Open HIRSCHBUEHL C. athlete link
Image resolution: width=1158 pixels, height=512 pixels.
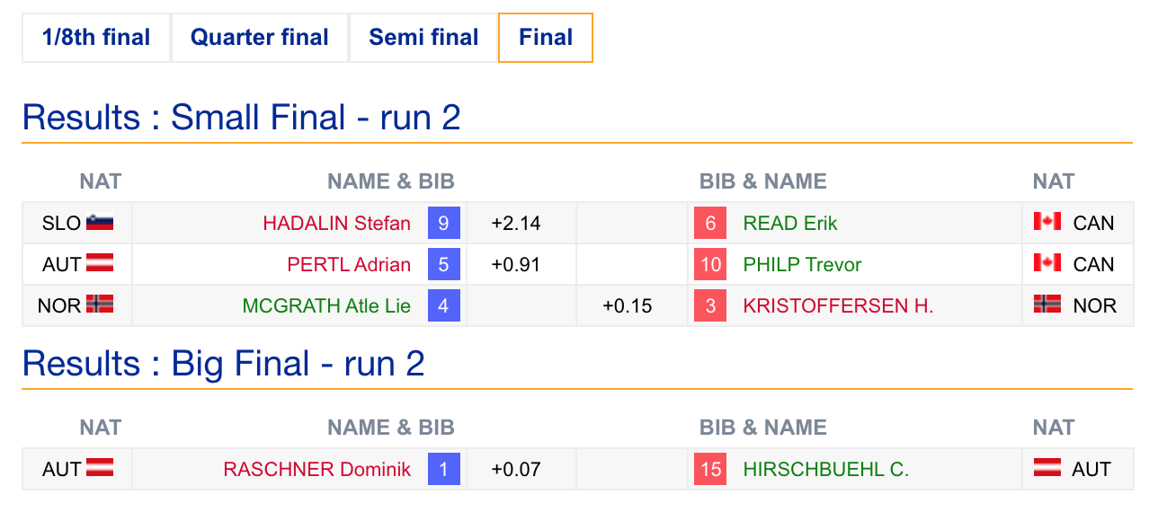826,469
